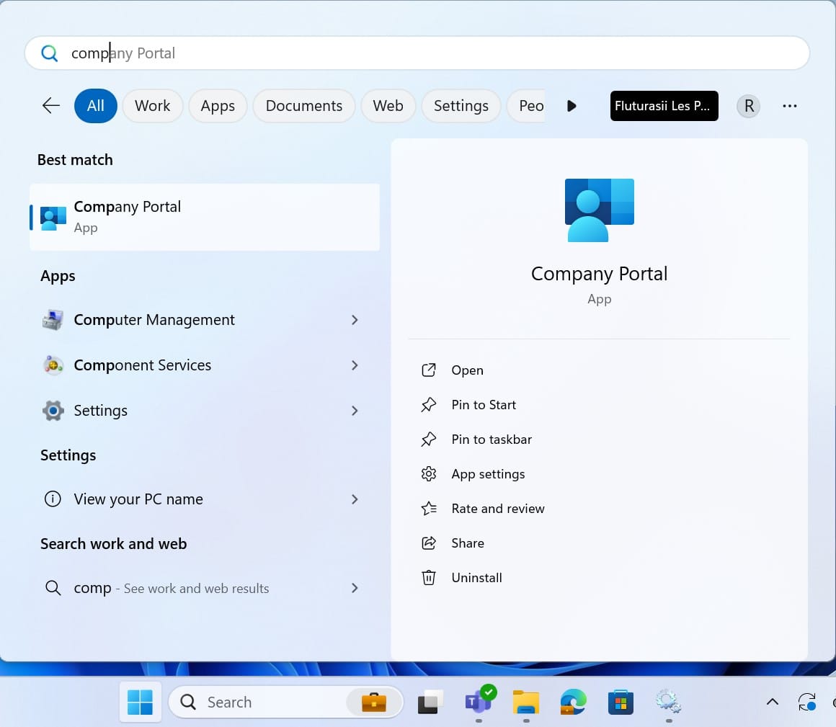836x727 pixels.
Task: Click the info icon beside View your PC name
Action: pos(53,499)
